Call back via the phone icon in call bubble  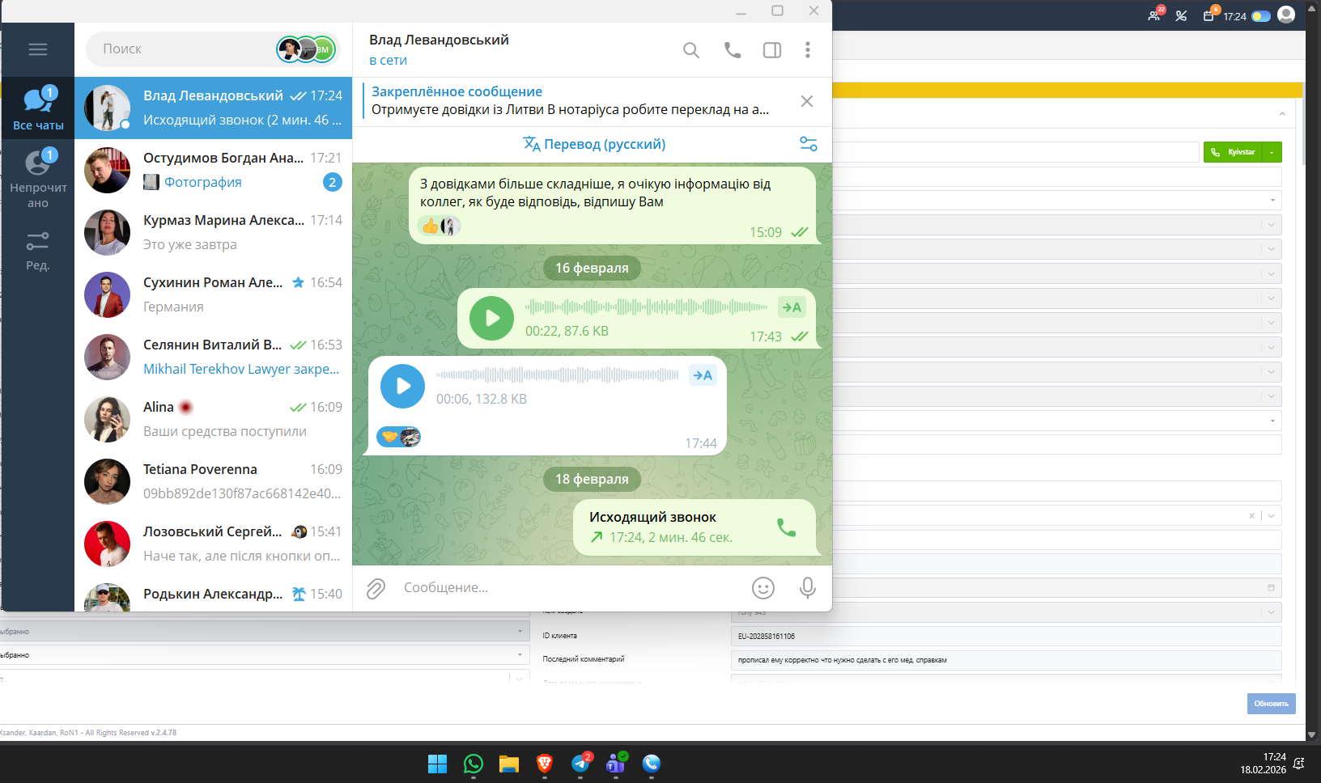786,527
